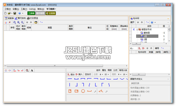Viewport: 176px width, 106px height.
Task: Save project with the floppy disk icon
Action: pyautogui.click(x=15, y=13)
